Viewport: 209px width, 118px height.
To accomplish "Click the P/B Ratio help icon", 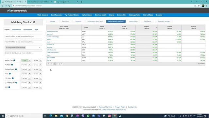I will point(13,78).
